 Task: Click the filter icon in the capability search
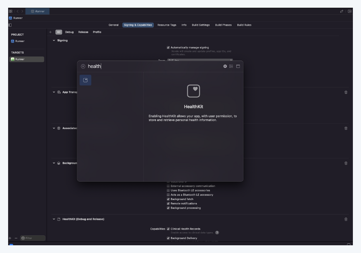pyautogui.click(x=83, y=66)
